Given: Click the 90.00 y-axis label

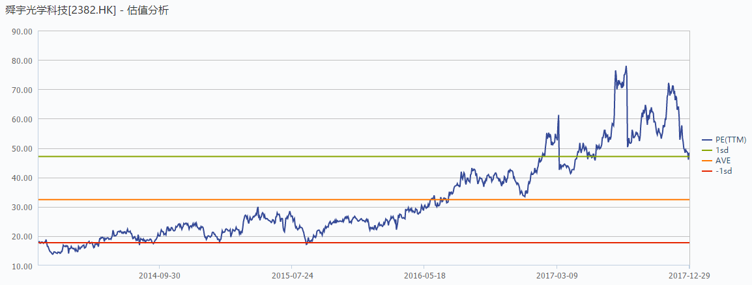Looking at the screenshot, I should click(22, 31).
